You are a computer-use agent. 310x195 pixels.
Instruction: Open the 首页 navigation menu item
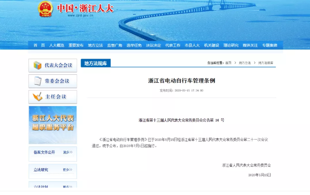39,45
